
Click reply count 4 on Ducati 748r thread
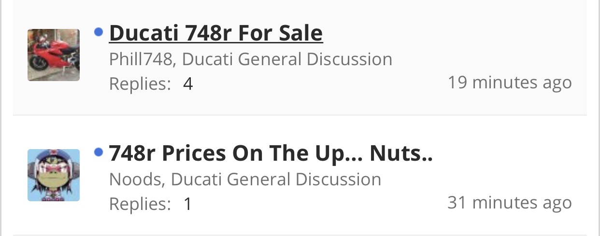pos(188,84)
